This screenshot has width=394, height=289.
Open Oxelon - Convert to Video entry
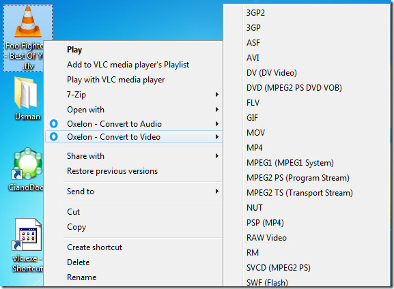(113, 137)
